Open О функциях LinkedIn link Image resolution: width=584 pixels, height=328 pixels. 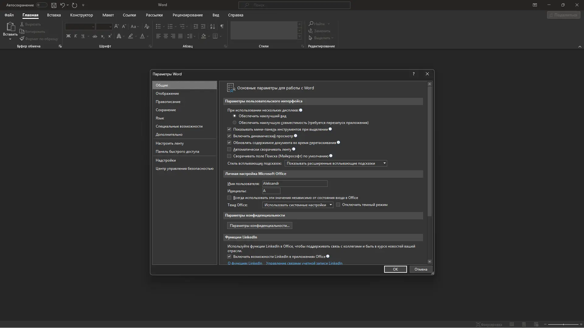(244, 263)
